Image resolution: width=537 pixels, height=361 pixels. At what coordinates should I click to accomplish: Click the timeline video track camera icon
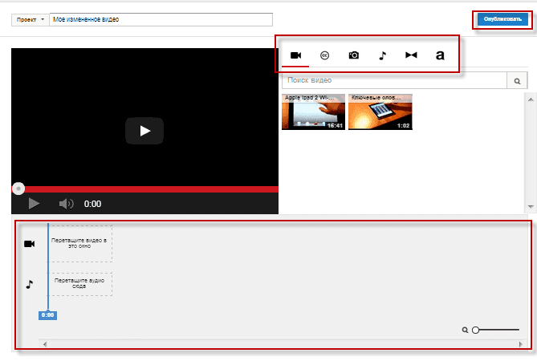pos(29,244)
